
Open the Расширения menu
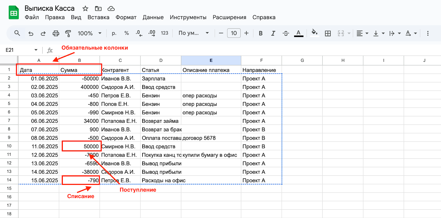click(229, 17)
